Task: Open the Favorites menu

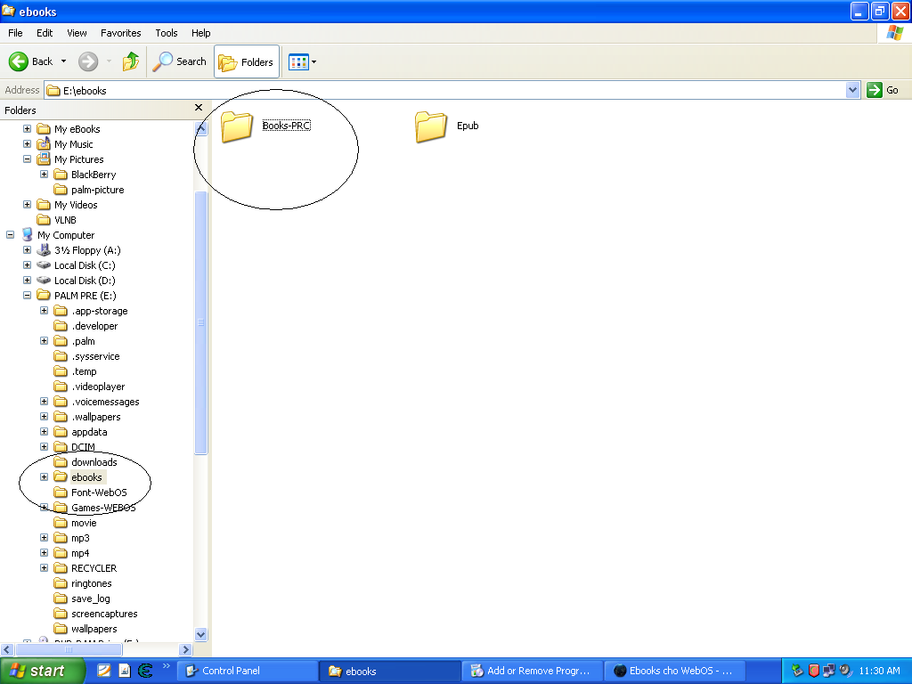Action: tap(120, 33)
